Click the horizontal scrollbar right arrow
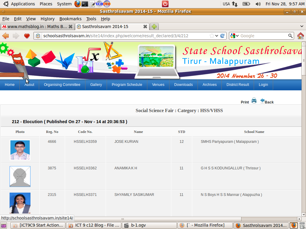 (299, 219)
